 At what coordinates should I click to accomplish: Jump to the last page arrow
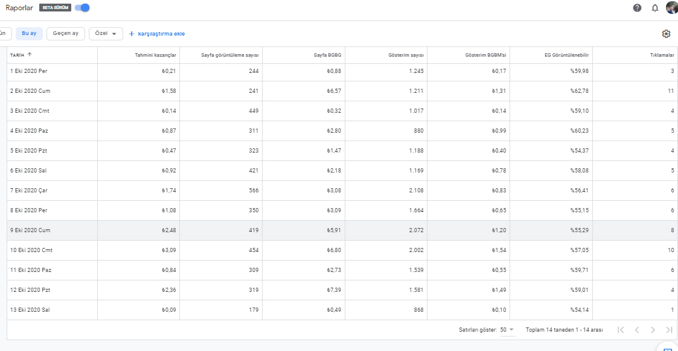tap(669, 330)
